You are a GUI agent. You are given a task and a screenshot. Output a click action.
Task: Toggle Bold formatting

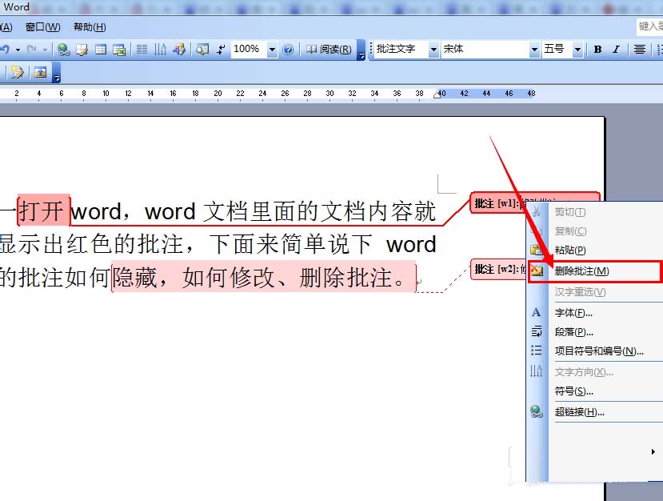597,50
